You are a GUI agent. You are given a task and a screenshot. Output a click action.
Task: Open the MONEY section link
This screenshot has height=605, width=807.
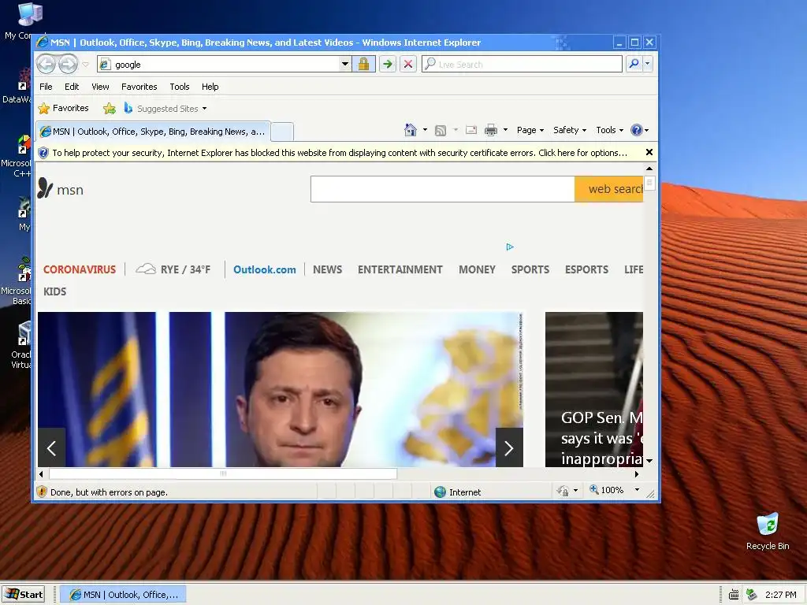point(477,269)
